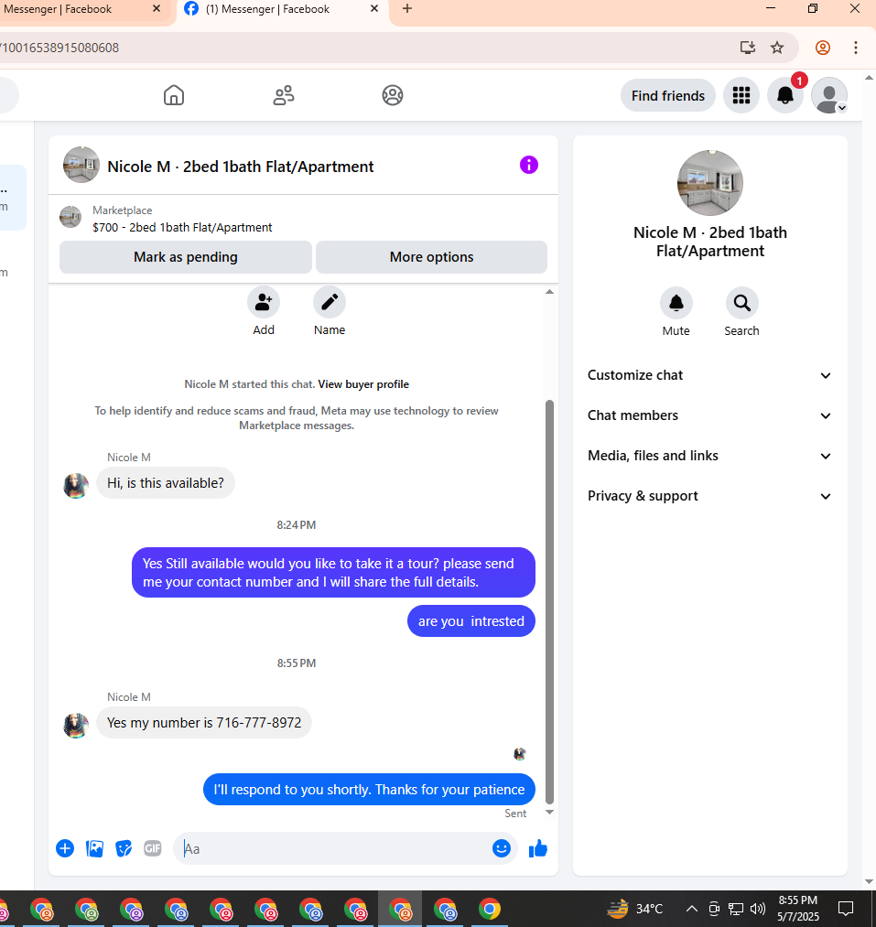Screen dimensions: 876x927
Task: Click Nicole M chat header title
Action: 240,167
